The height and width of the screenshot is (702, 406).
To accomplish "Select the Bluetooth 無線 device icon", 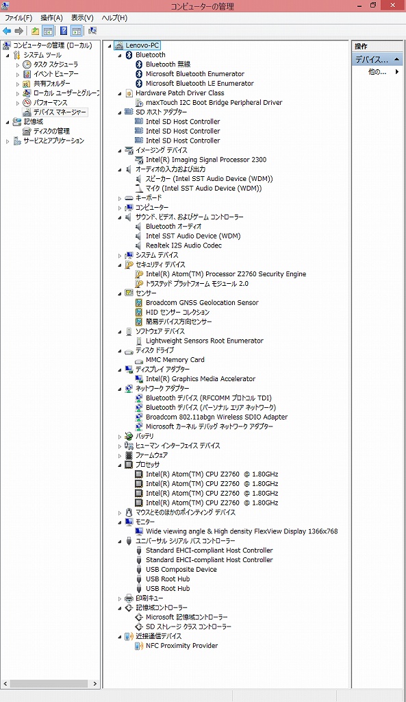I will coord(139,64).
